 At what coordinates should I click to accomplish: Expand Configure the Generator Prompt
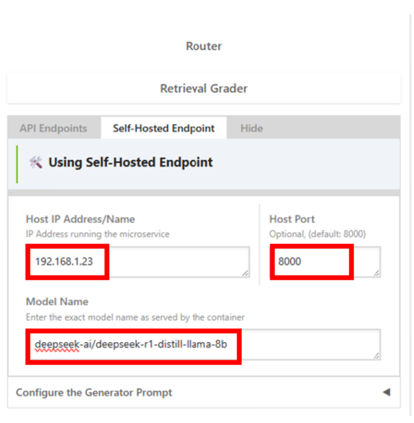(94, 392)
